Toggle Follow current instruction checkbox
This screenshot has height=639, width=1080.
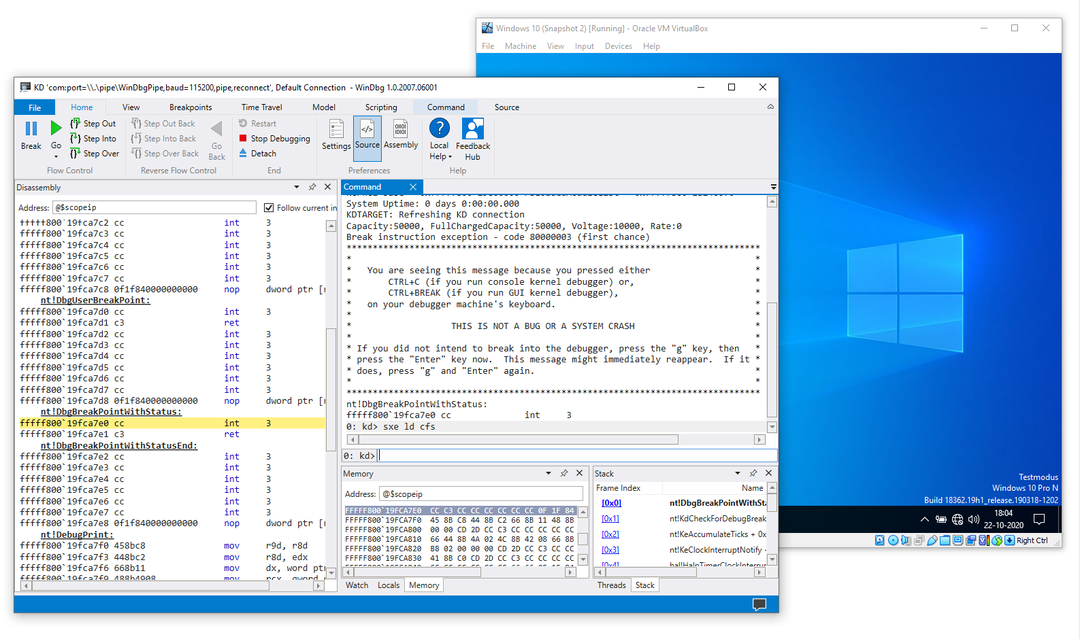coord(269,208)
